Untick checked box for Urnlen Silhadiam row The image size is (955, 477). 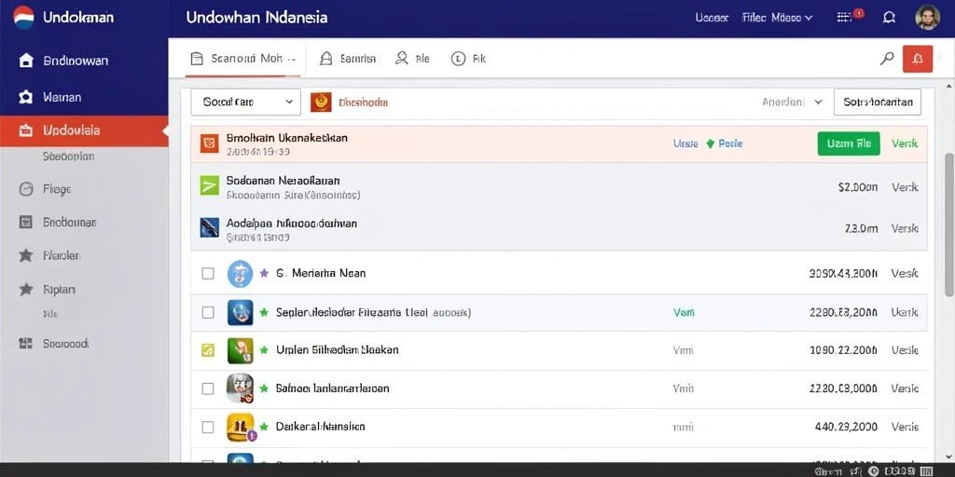point(208,350)
